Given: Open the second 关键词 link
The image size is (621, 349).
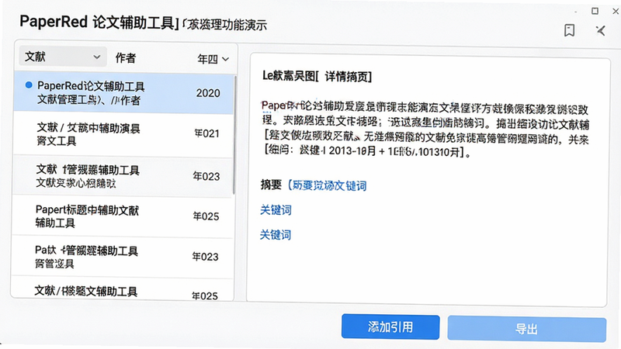Looking at the screenshot, I should [276, 235].
